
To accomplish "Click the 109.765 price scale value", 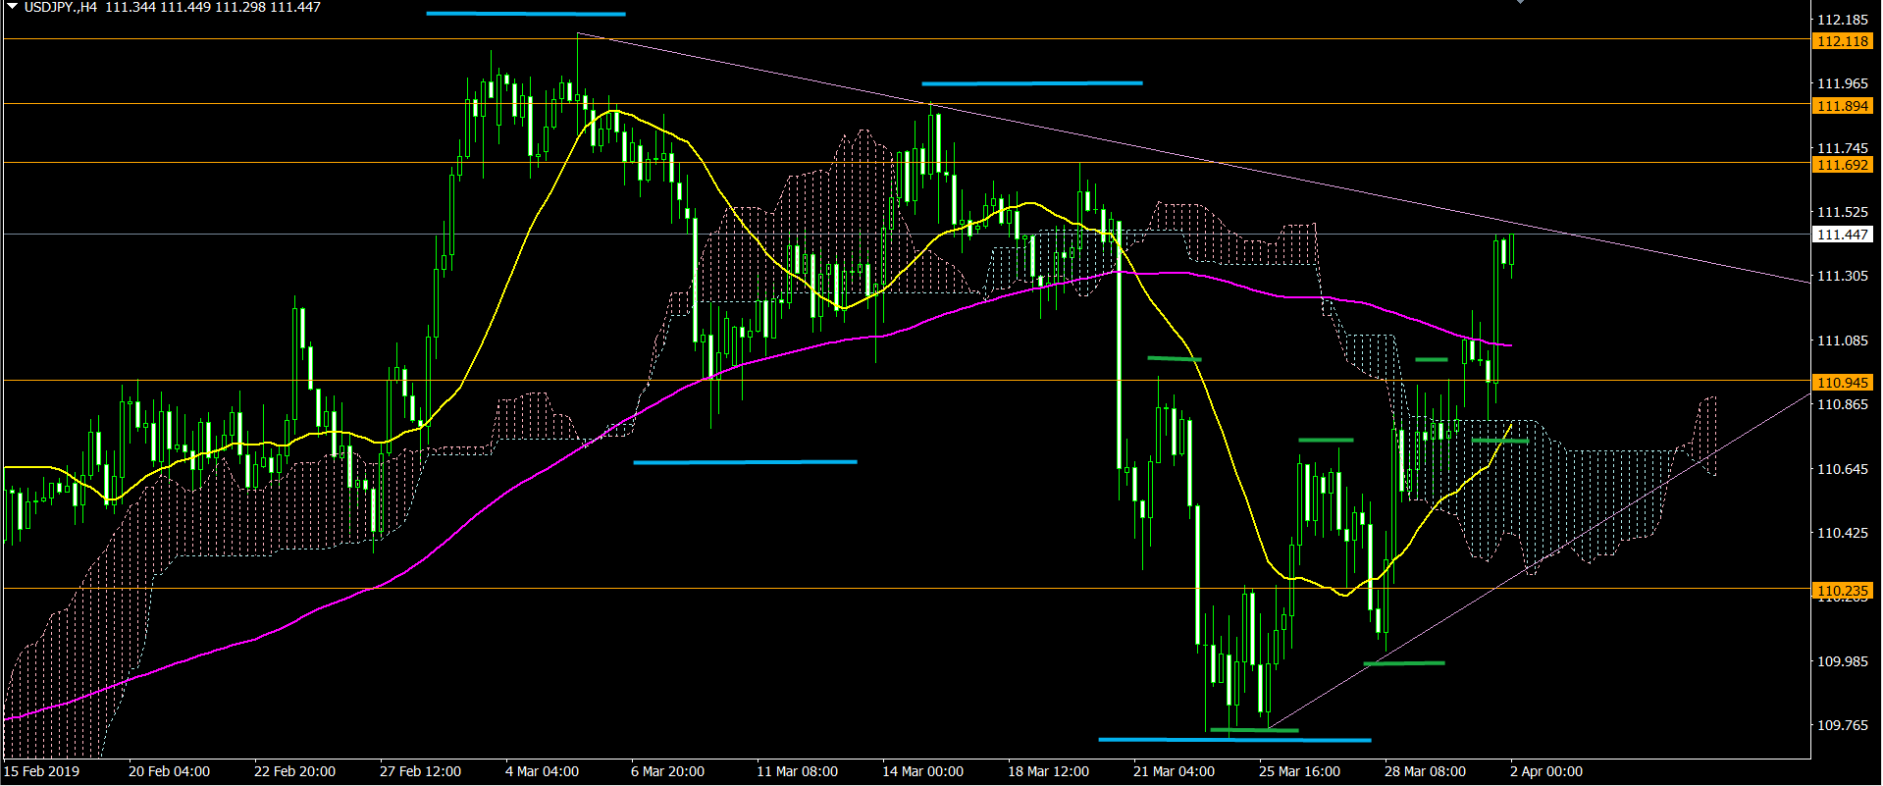I will click(1843, 725).
